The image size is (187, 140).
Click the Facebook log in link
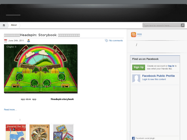171,66
